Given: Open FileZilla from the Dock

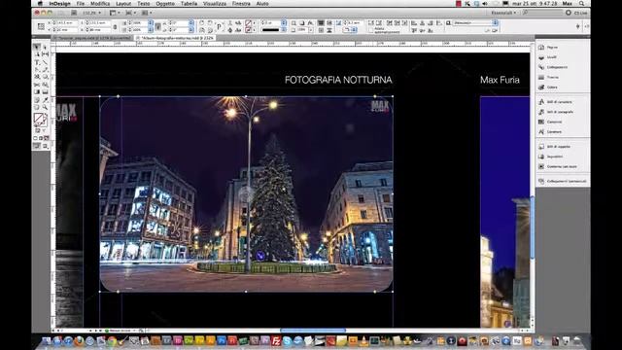Looking at the screenshot, I should point(276,340).
